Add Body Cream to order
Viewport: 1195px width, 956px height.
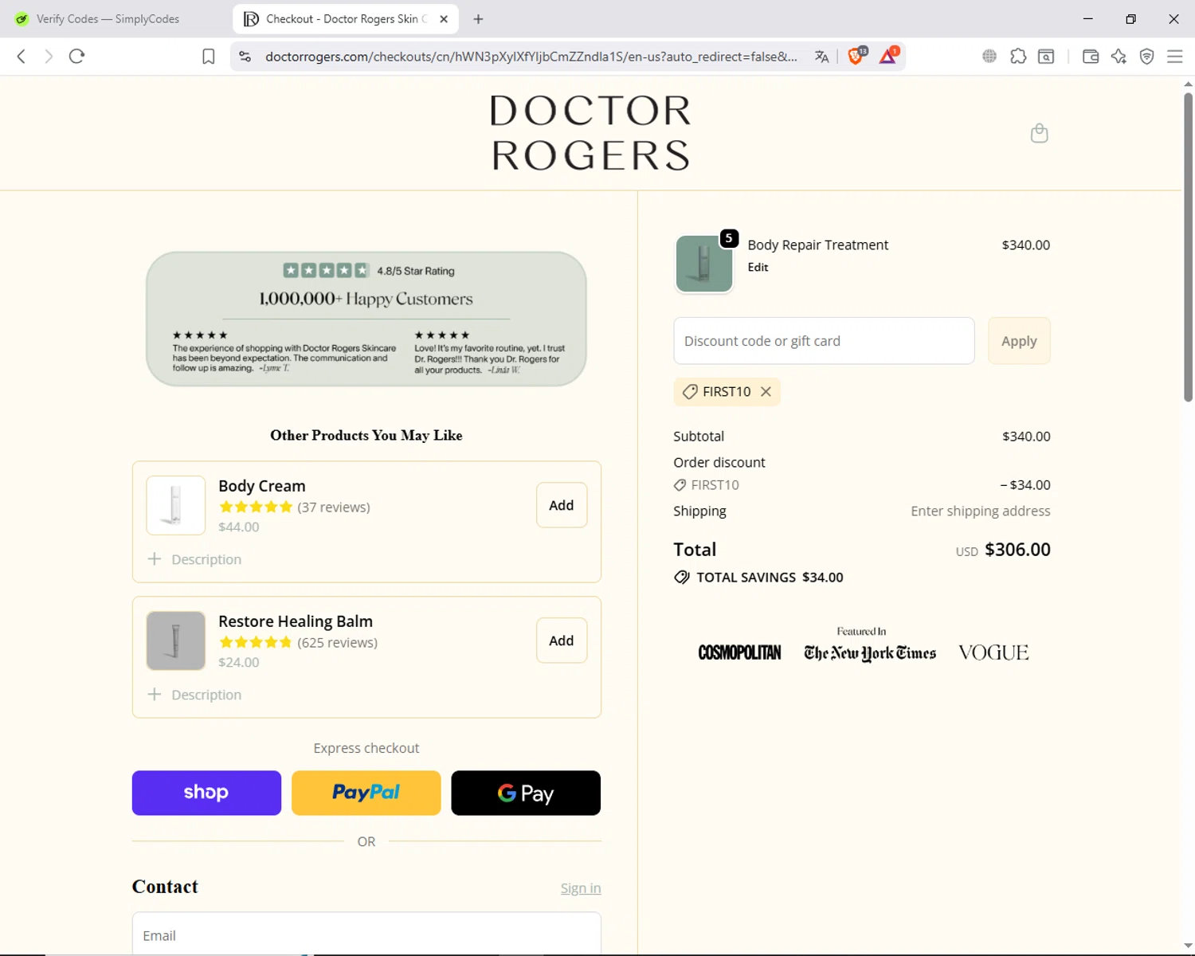(562, 505)
